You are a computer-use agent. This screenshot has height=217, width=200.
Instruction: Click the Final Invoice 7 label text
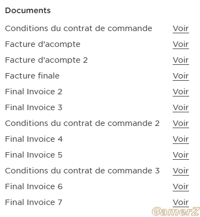coord(34,202)
